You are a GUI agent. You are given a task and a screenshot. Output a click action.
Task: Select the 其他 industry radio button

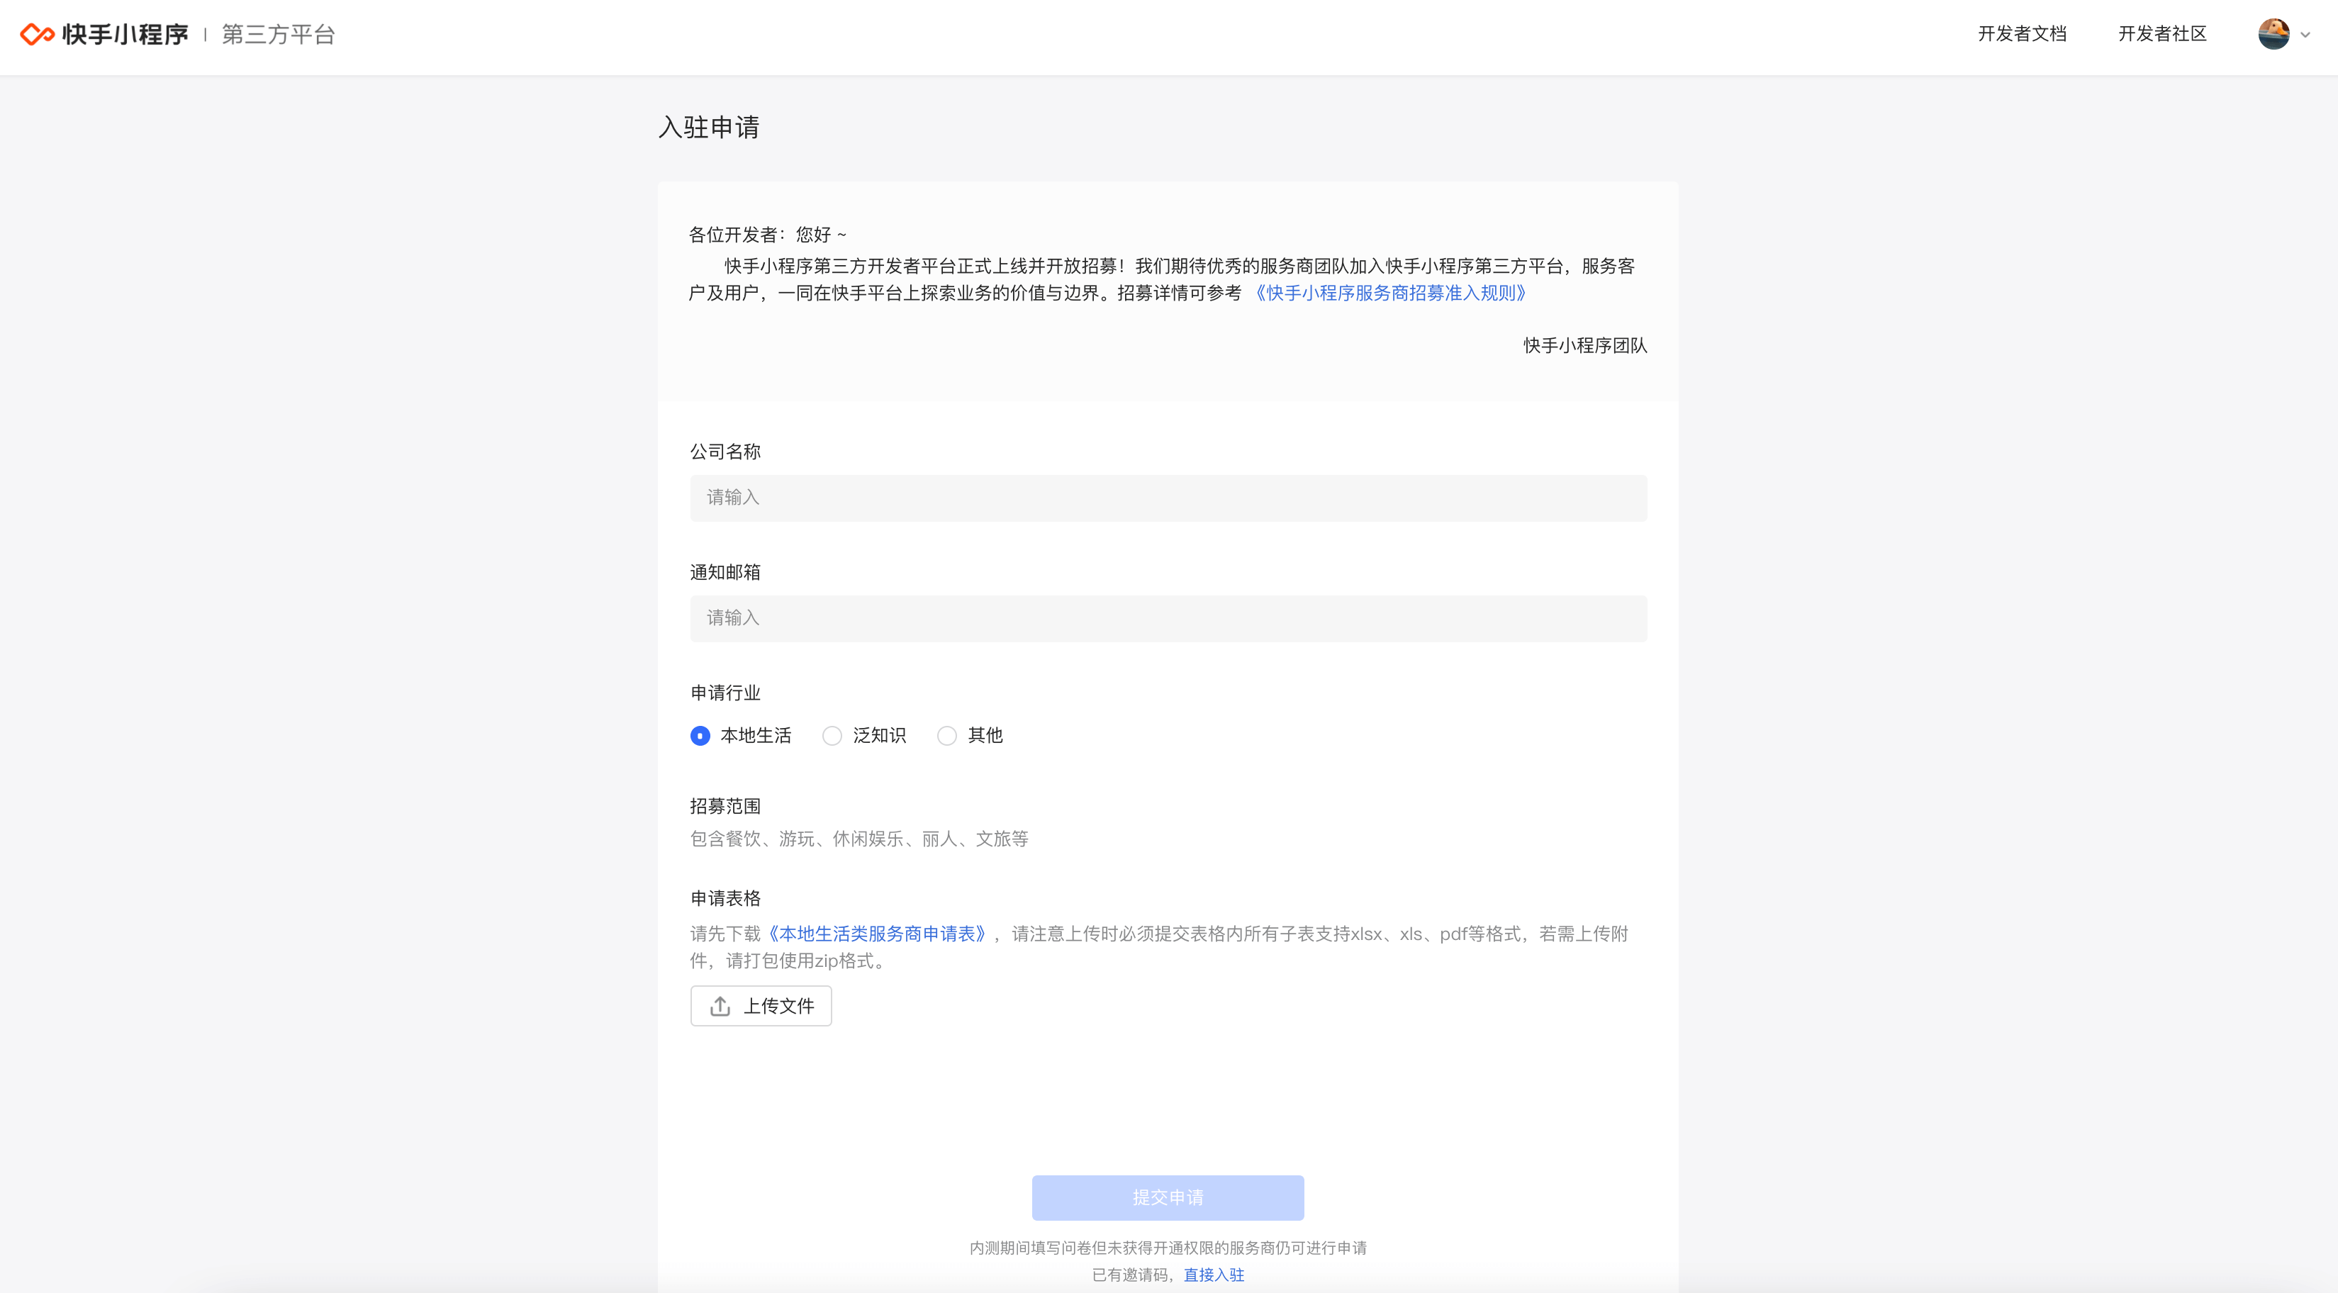click(x=946, y=736)
